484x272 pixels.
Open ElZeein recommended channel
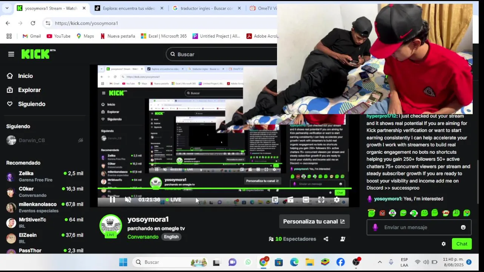click(x=45, y=238)
